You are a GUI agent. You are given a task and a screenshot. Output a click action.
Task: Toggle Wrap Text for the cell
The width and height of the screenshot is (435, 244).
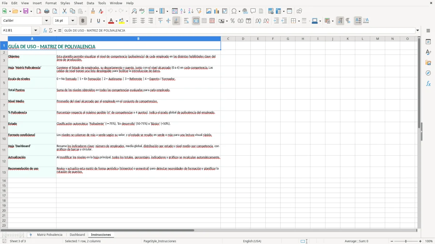[186, 21]
